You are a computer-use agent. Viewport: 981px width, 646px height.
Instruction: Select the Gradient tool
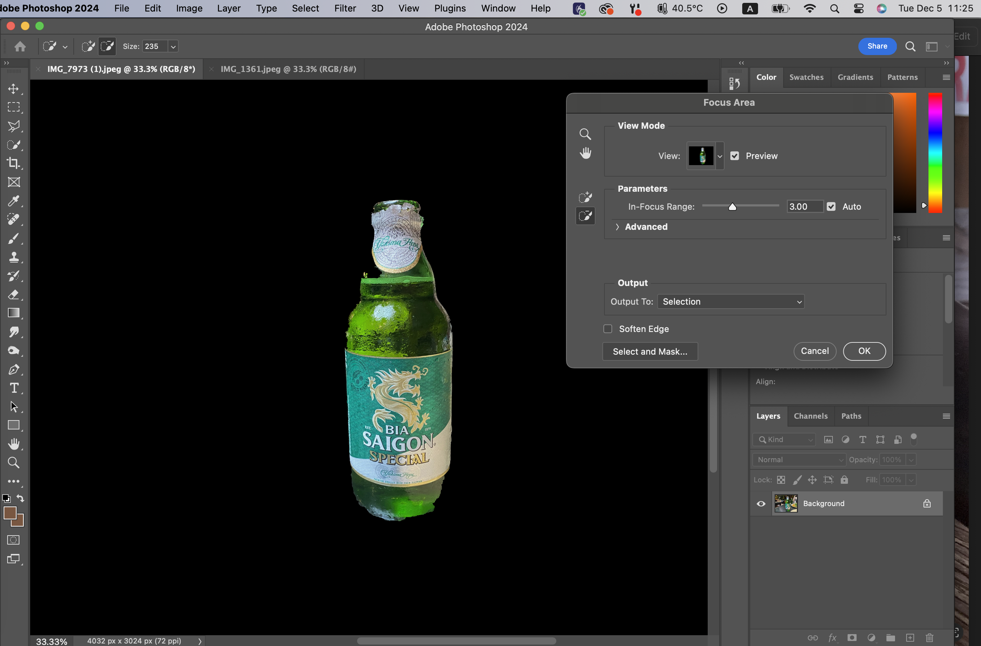[x=14, y=313]
